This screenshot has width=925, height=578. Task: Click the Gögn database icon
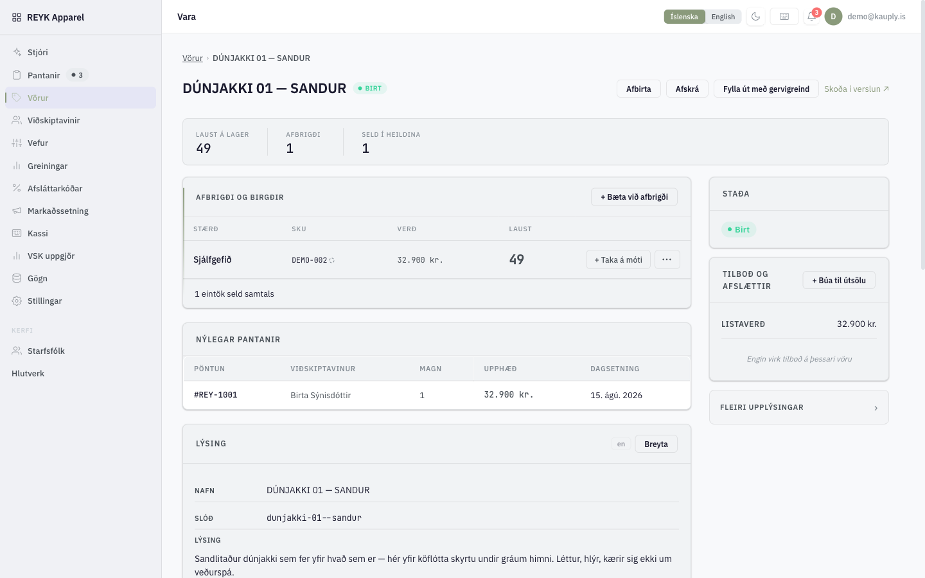click(17, 278)
